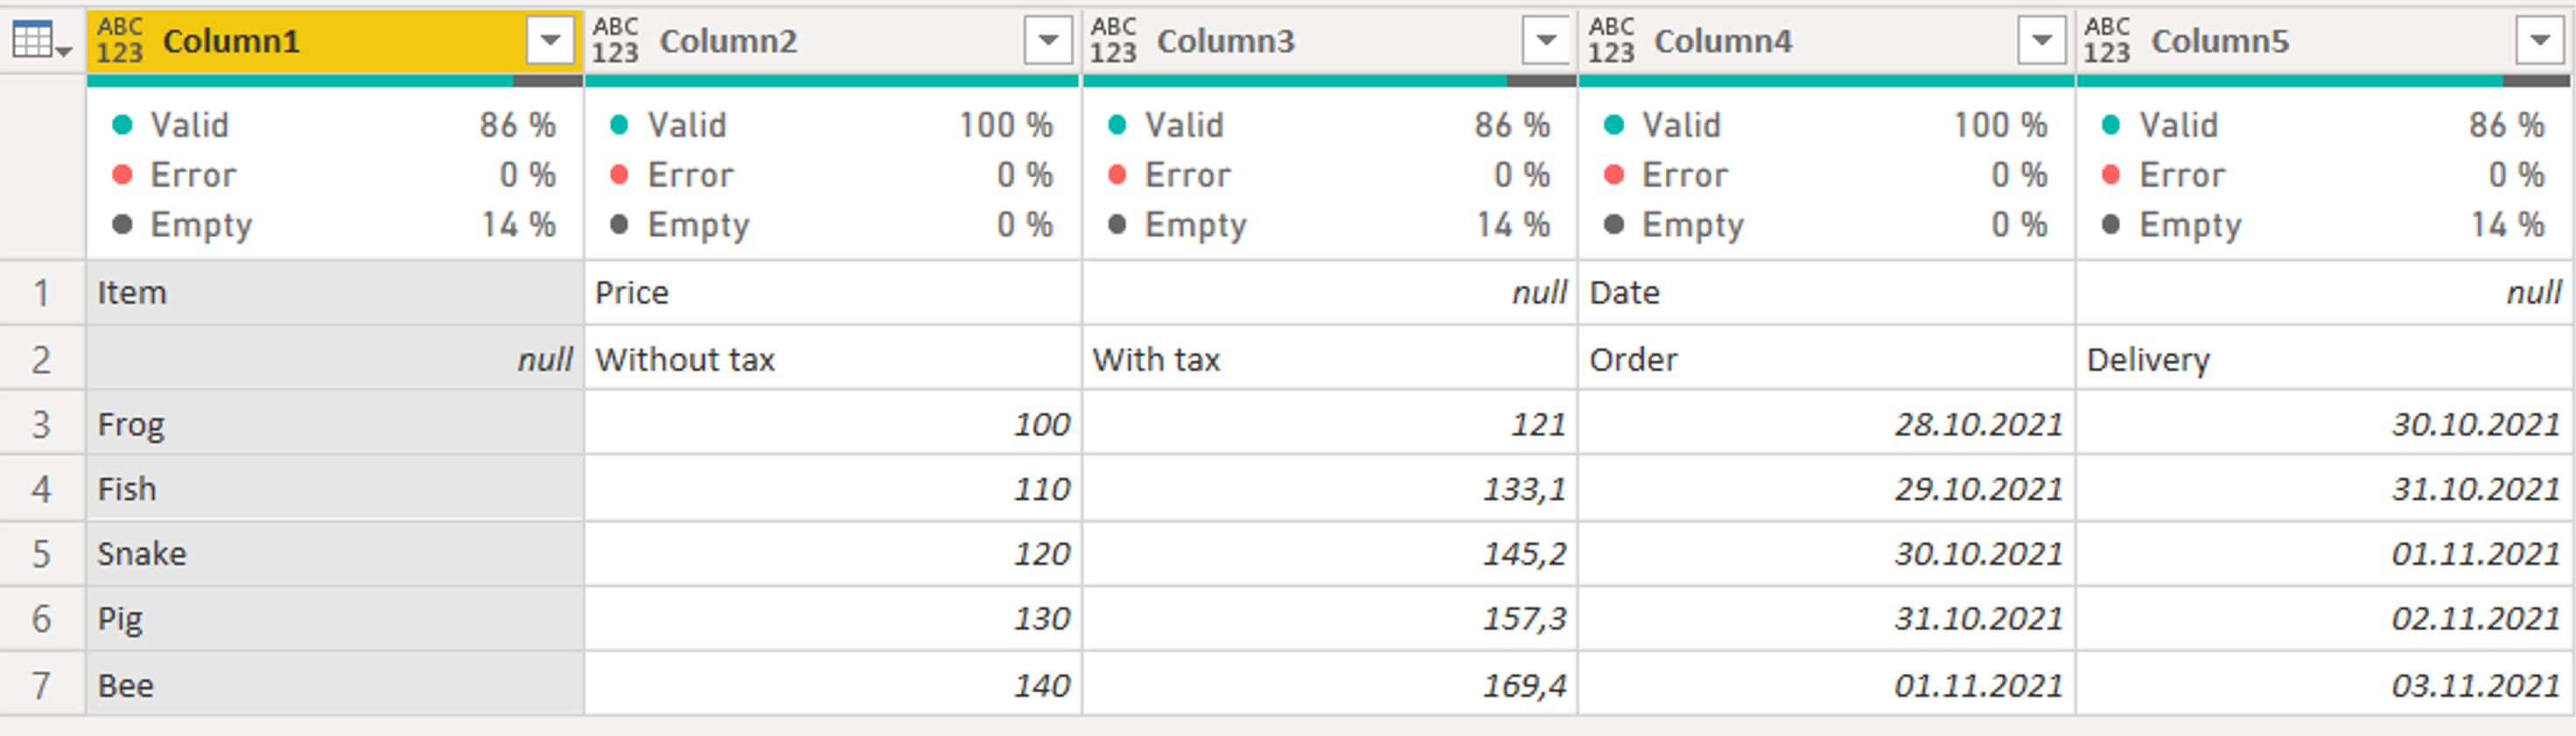Click the Without tax cell

[x=833, y=359]
